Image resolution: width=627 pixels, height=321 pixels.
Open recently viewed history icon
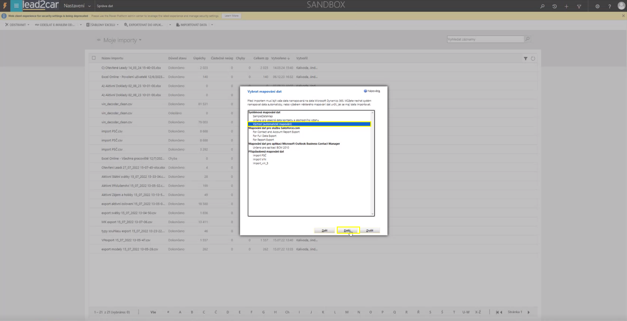click(x=554, y=6)
